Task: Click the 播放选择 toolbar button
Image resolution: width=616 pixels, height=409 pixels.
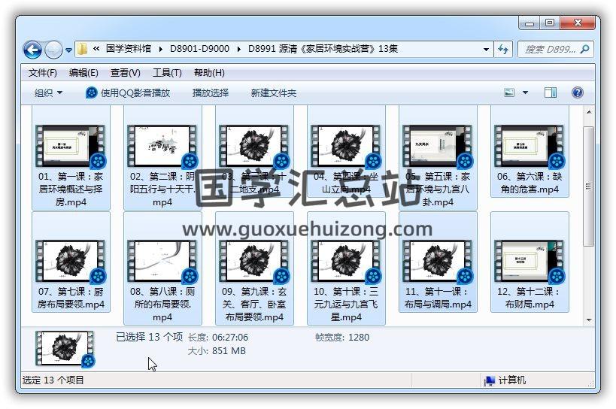Action: pos(211,93)
